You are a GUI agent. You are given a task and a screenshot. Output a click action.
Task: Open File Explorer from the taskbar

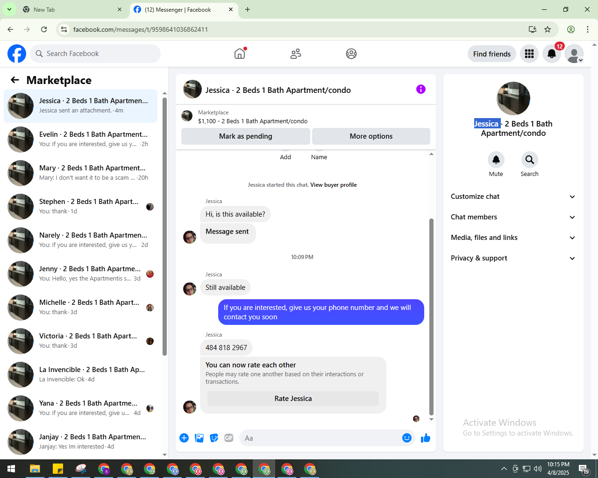(x=35, y=469)
